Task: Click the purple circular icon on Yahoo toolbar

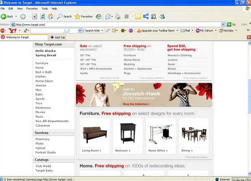Action: 131,30
